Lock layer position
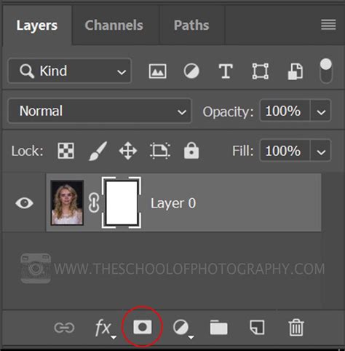345x351 pixels. click(x=128, y=151)
